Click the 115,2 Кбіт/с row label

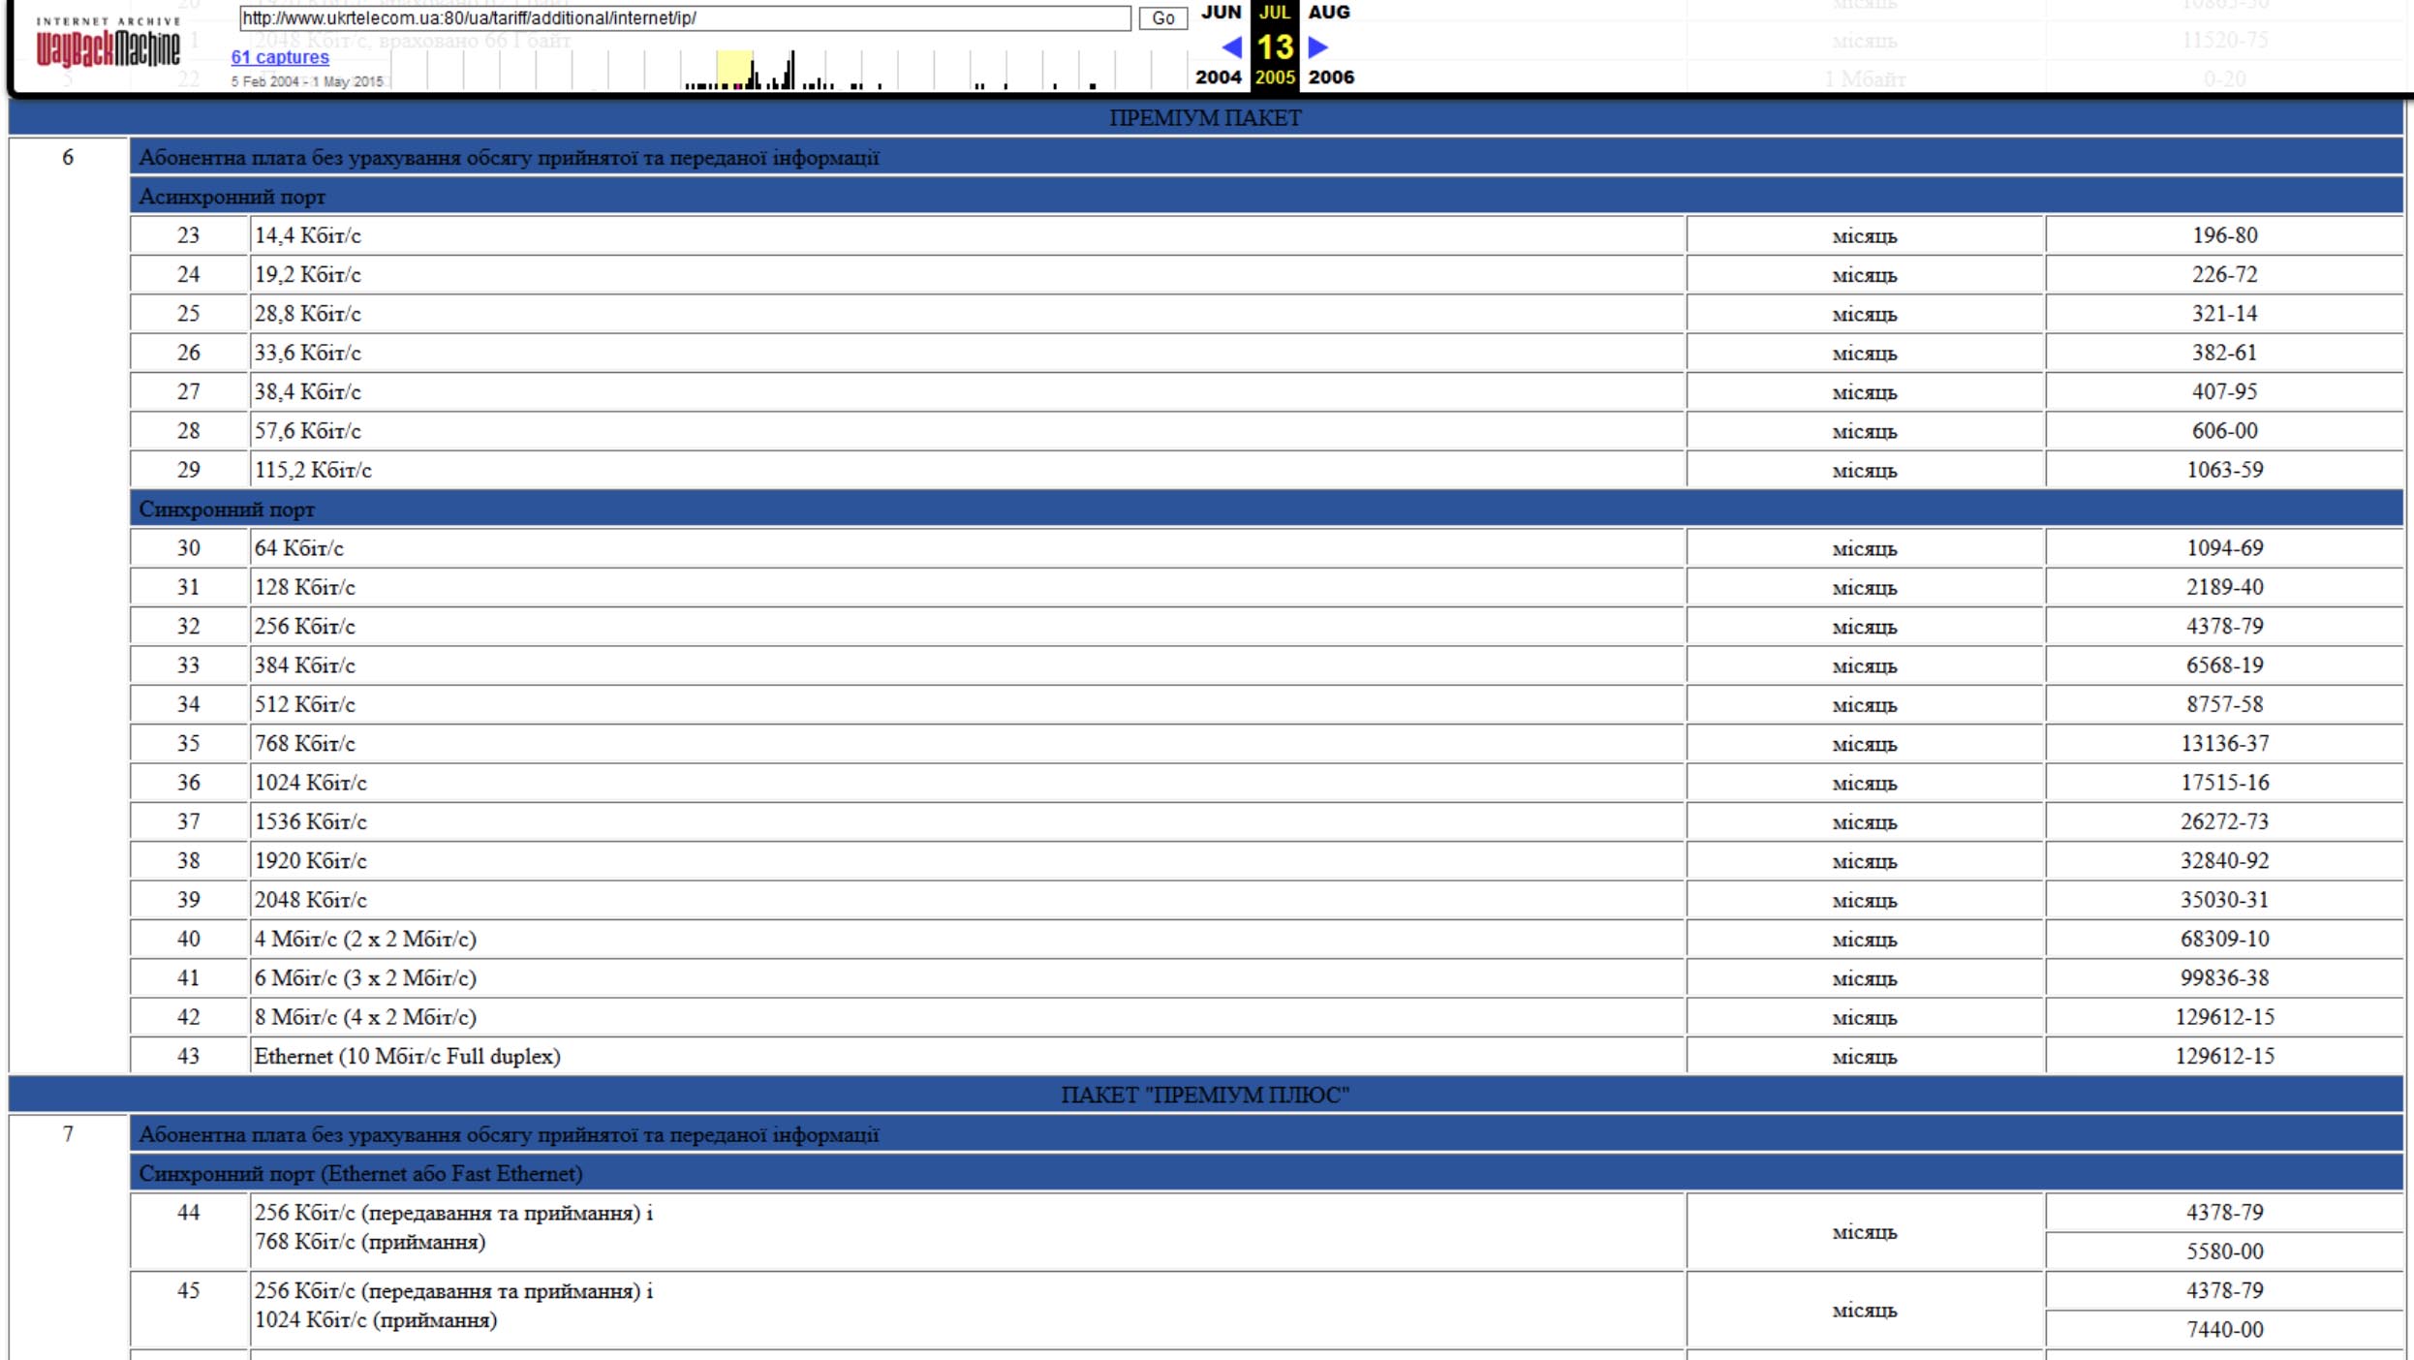pyautogui.click(x=313, y=470)
